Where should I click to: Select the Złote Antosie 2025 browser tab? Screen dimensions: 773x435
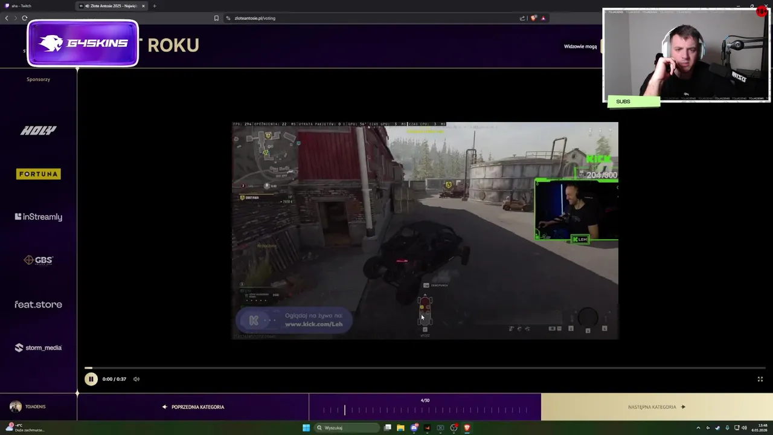coord(111,6)
